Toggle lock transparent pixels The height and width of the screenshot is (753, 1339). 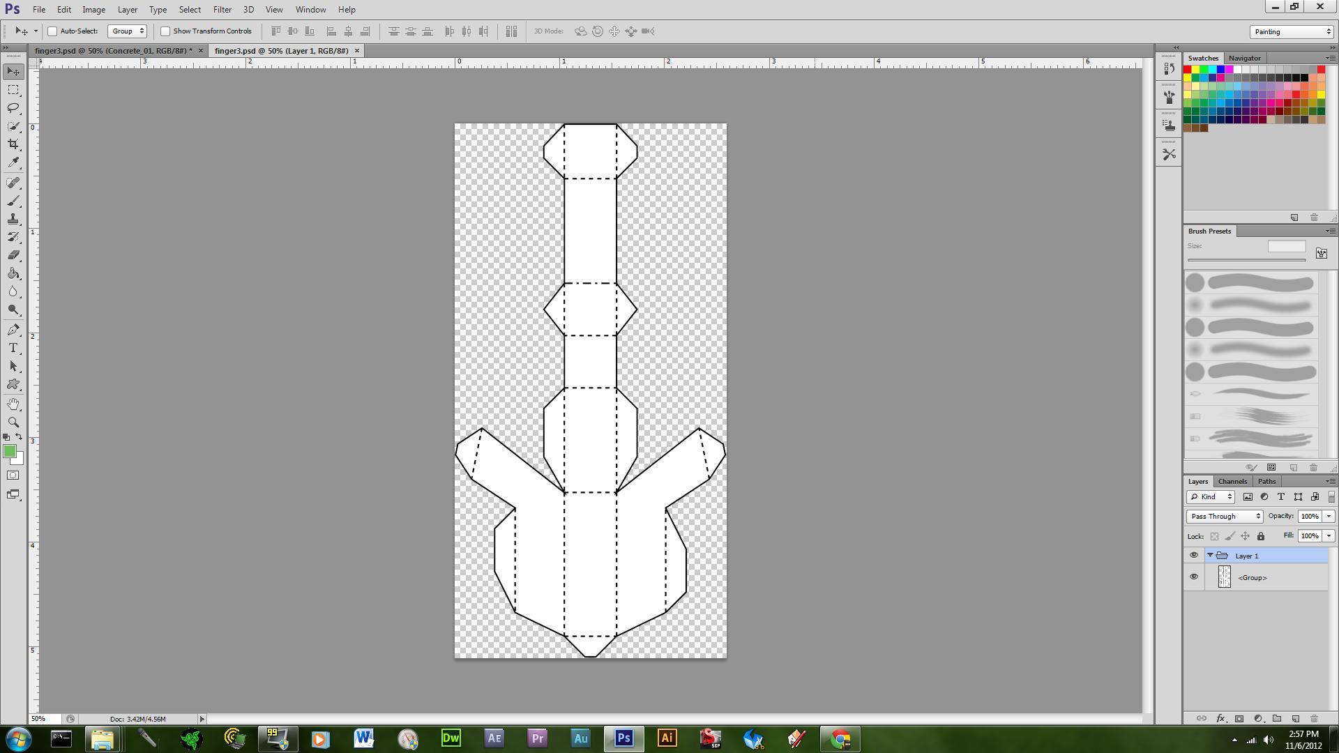click(x=1214, y=536)
